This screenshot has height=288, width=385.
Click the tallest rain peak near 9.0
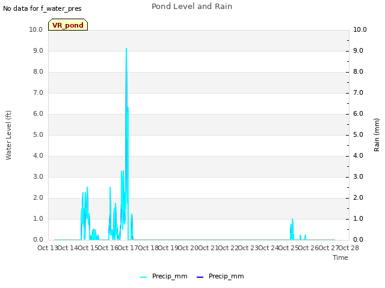click(126, 49)
